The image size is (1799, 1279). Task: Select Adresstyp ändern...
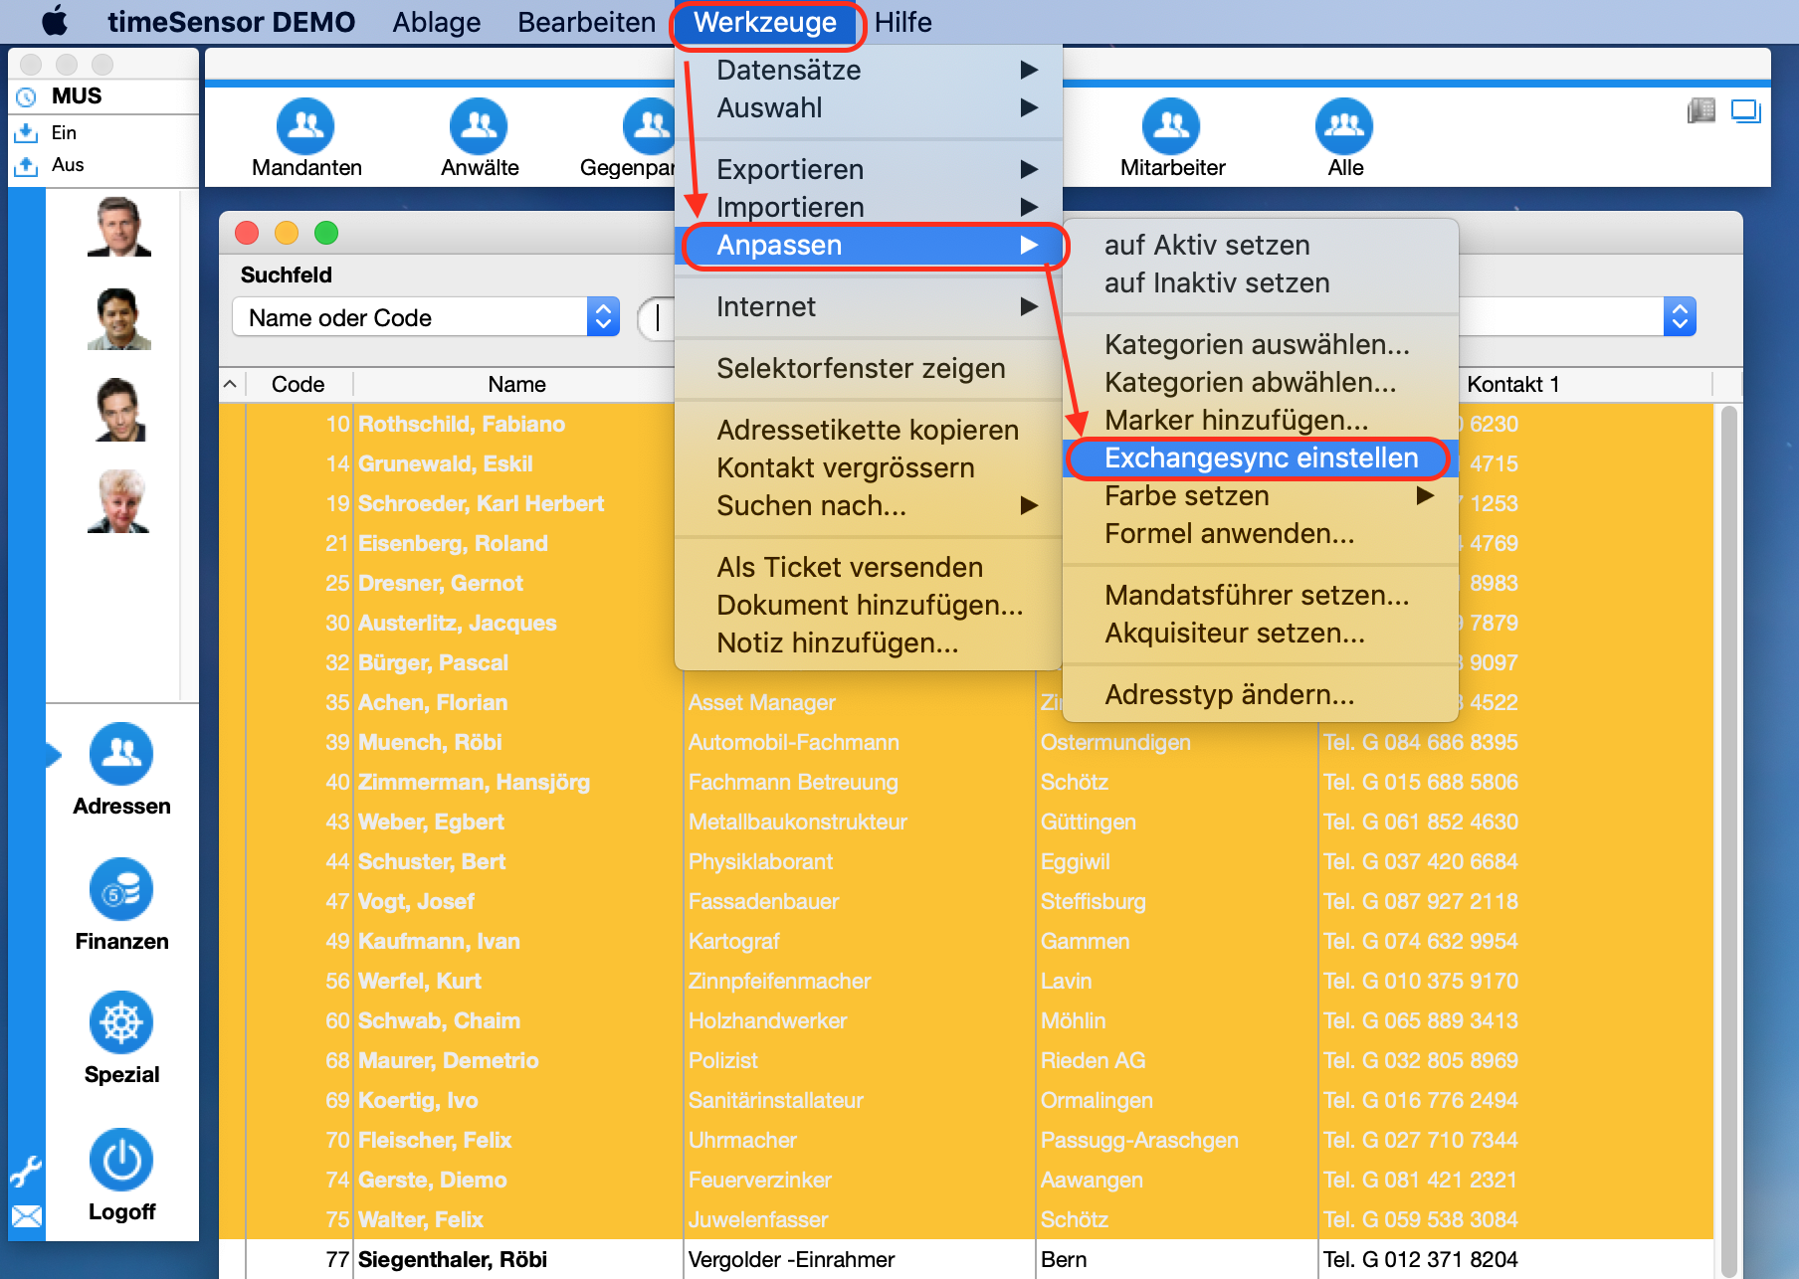click(x=1261, y=694)
